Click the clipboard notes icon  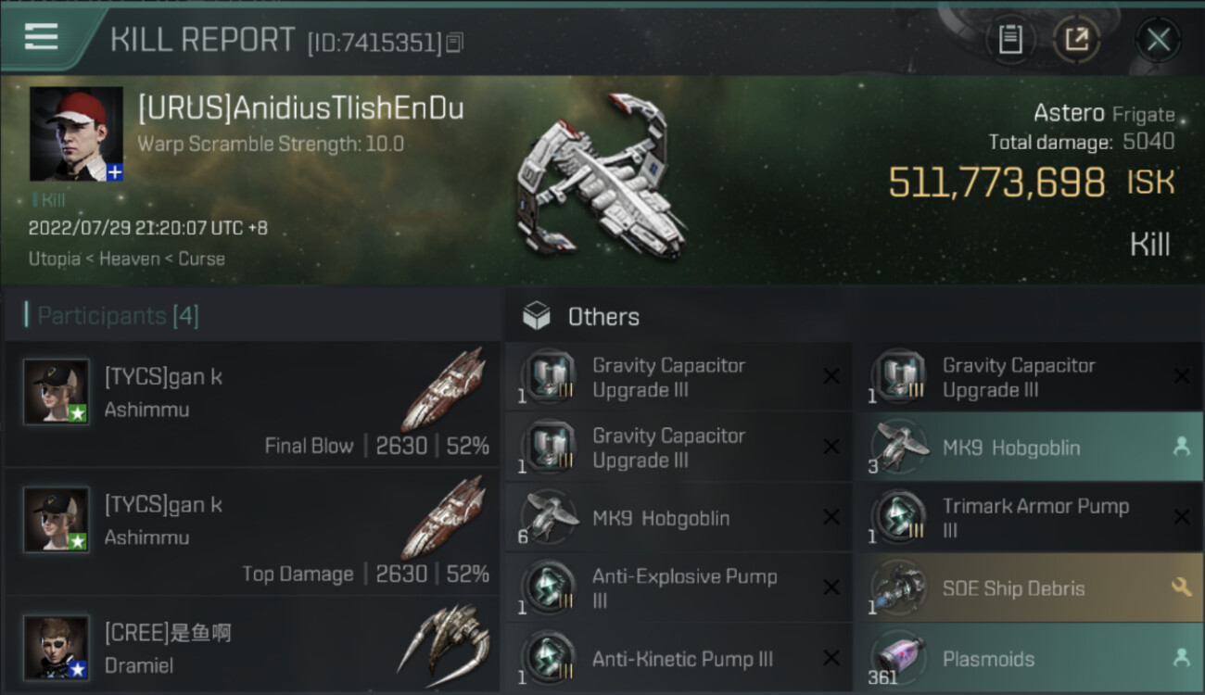tap(1010, 40)
